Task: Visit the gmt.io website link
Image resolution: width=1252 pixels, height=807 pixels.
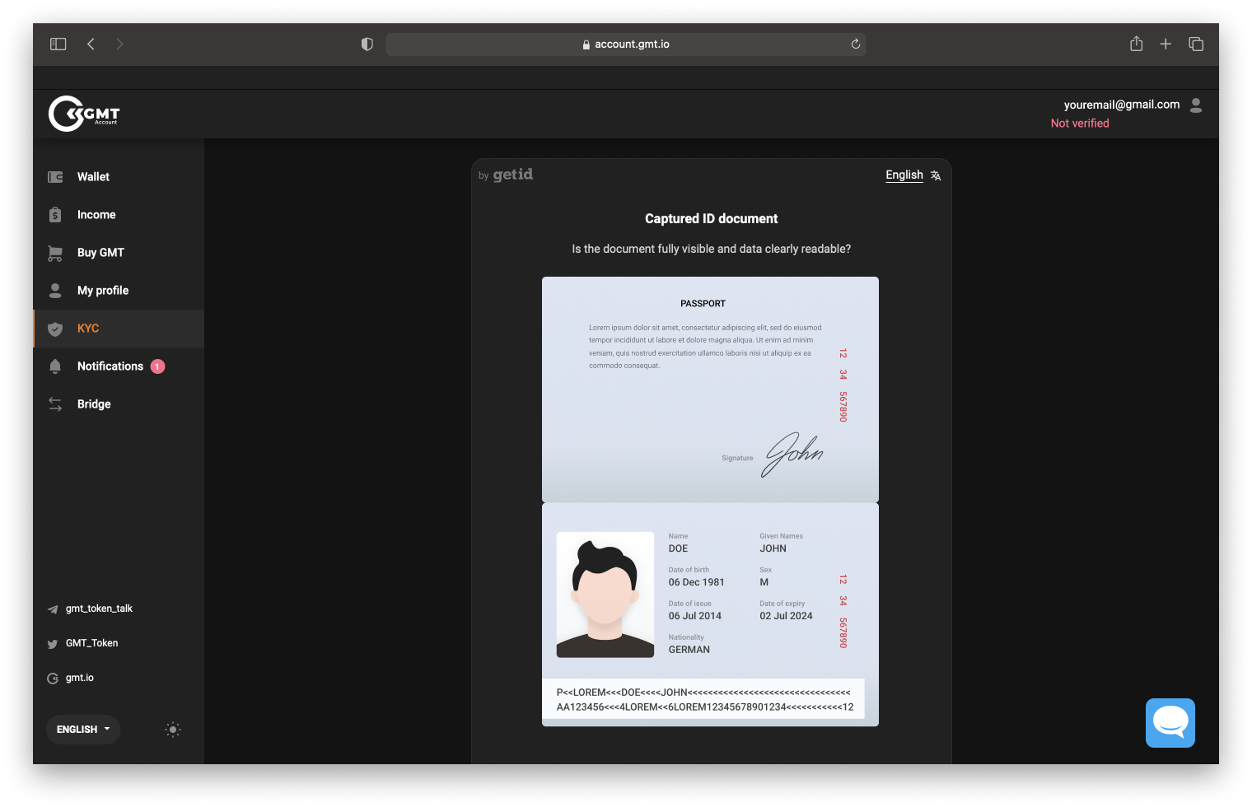Action: 80,678
